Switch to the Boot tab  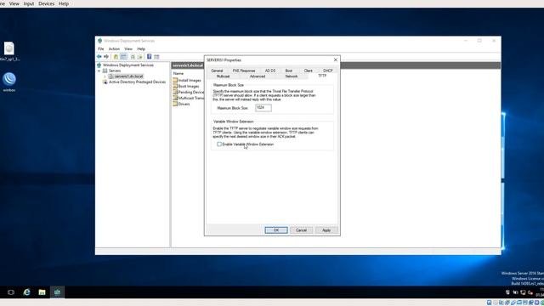click(289, 71)
